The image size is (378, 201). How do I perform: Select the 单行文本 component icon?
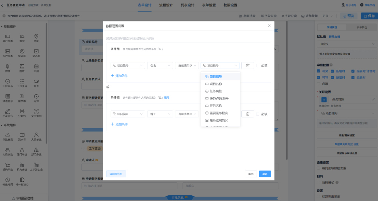coord(7,37)
